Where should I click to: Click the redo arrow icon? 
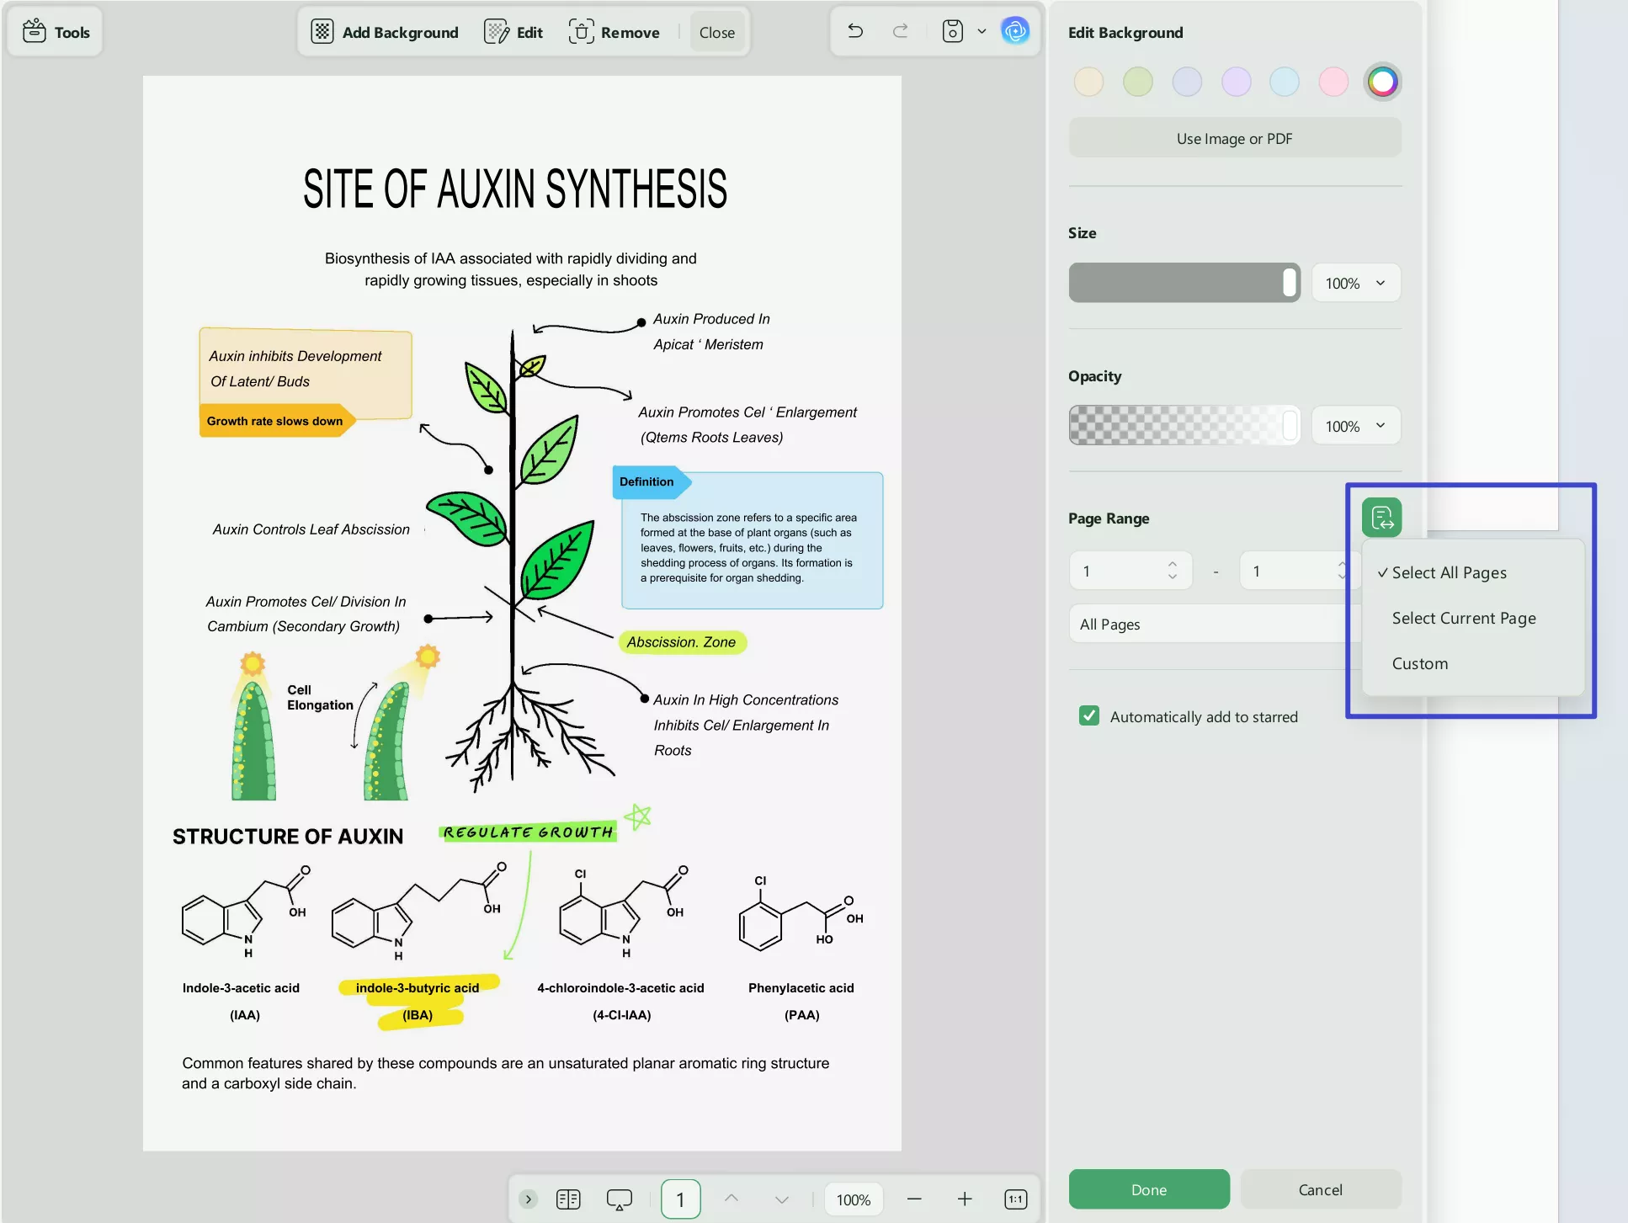click(x=900, y=32)
